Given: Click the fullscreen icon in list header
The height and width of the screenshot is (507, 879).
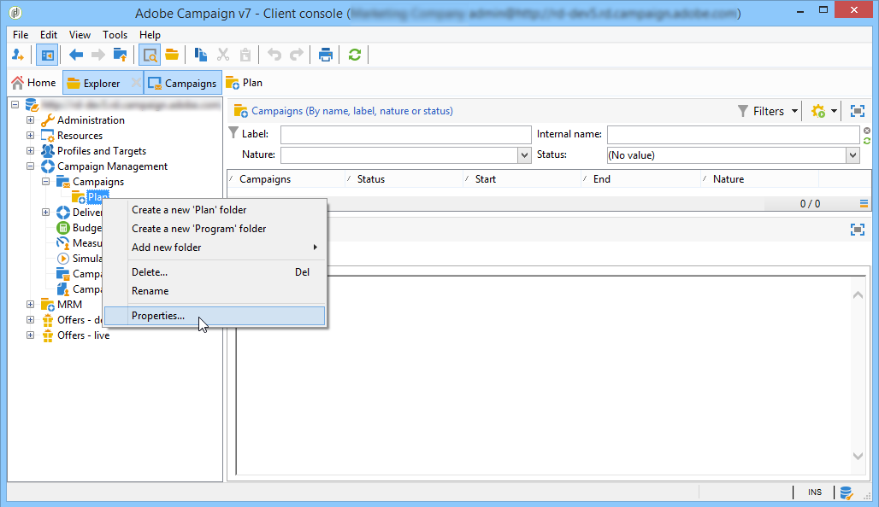Looking at the screenshot, I should pos(857,111).
